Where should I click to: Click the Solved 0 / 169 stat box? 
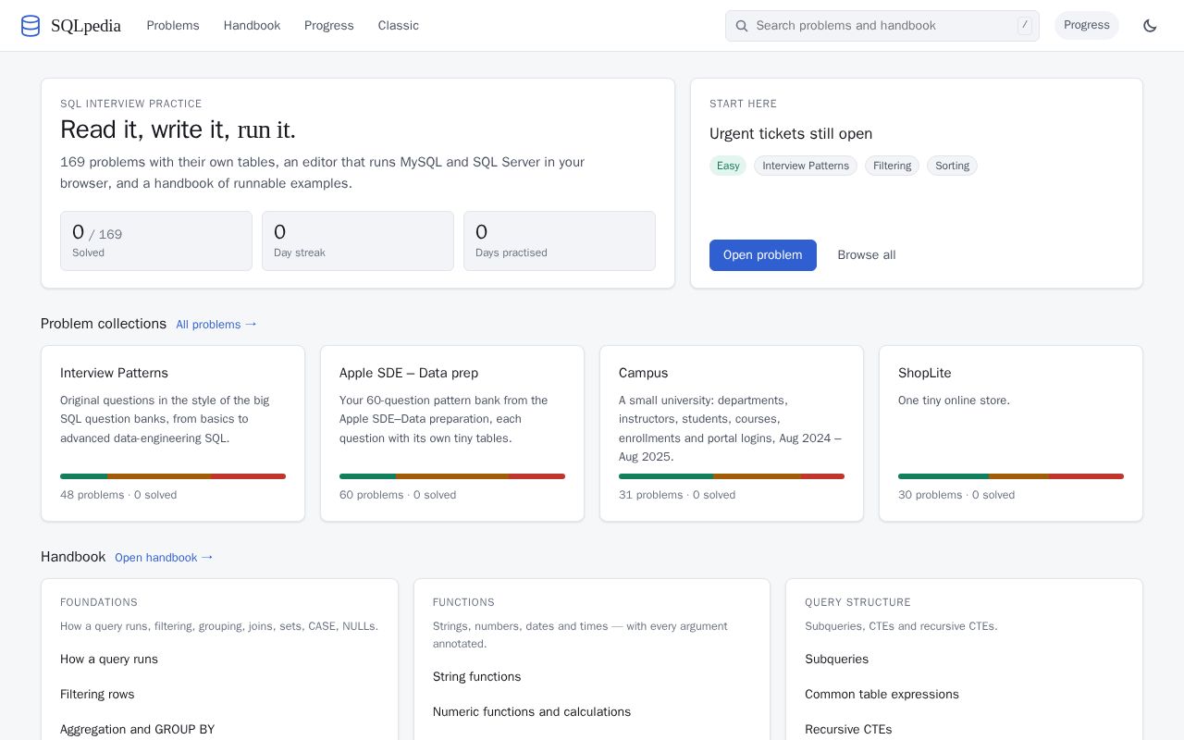pos(156,241)
